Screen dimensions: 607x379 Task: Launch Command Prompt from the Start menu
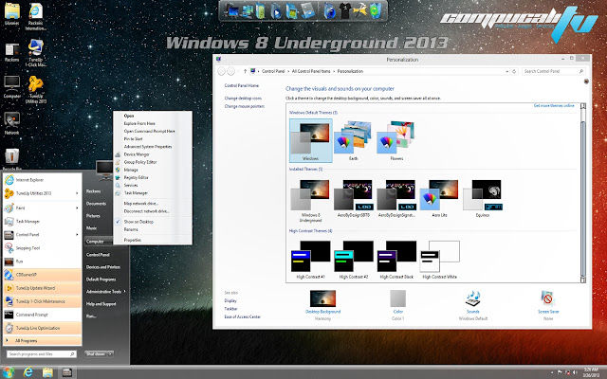pyautogui.click(x=42, y=315)
